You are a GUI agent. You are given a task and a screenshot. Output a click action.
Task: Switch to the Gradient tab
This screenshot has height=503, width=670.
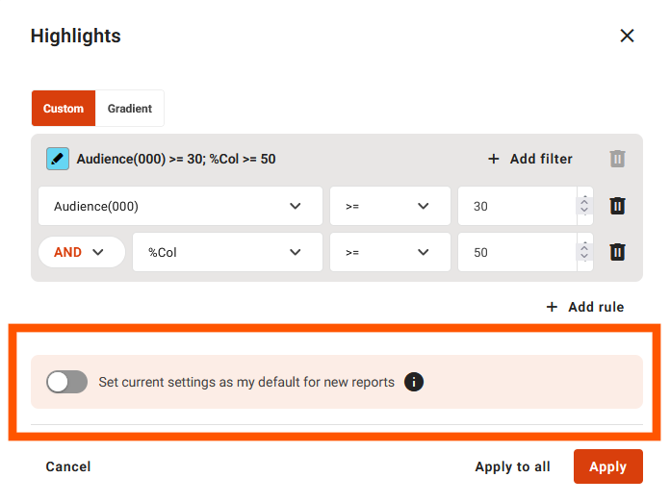(130, 109)
